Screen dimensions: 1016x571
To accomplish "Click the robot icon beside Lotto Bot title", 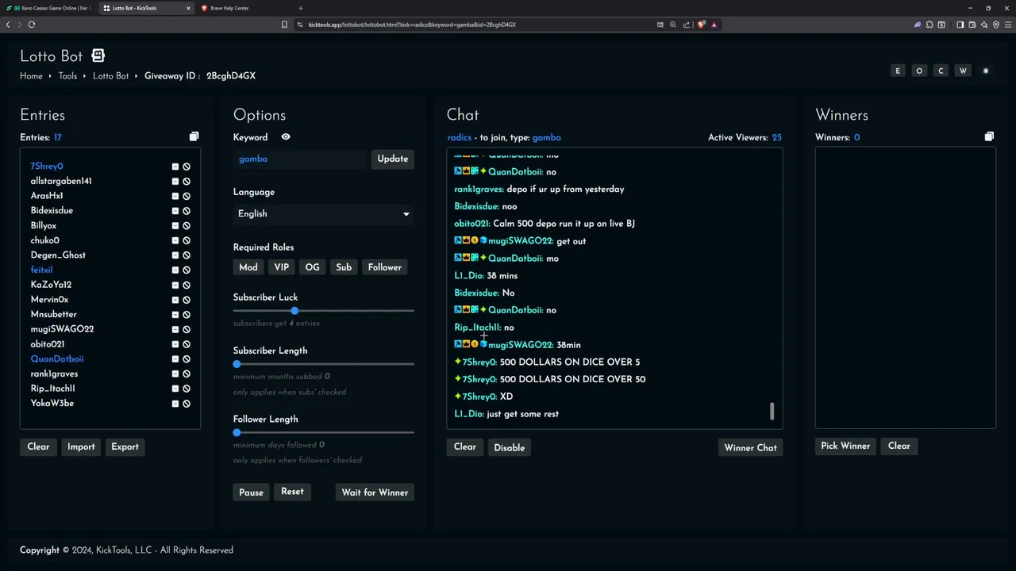I will tap(98, 56).
